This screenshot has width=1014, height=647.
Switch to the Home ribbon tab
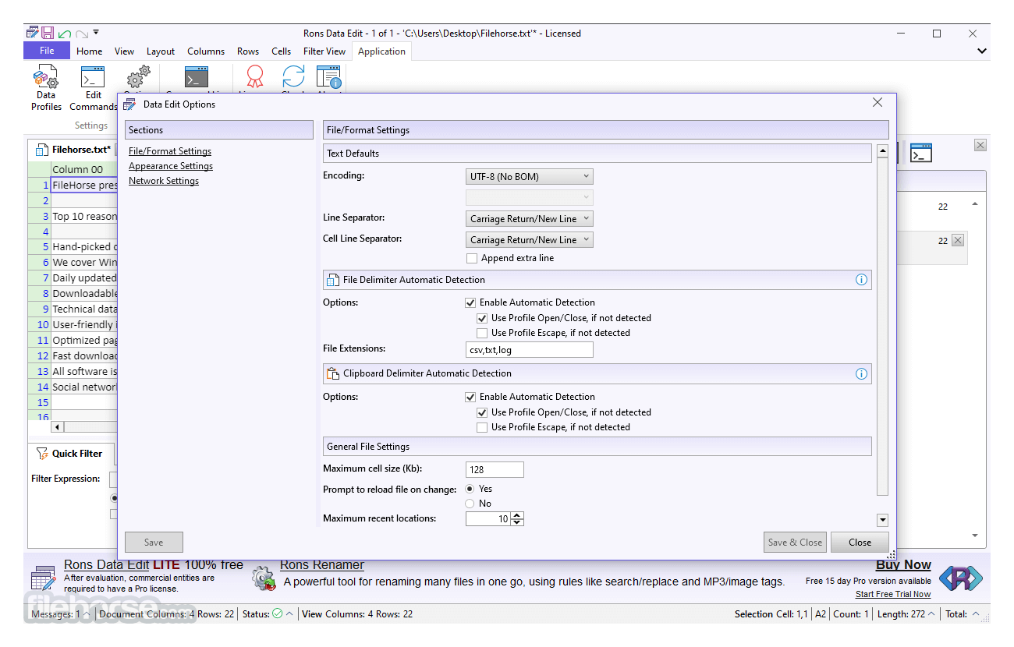(90, 51)
